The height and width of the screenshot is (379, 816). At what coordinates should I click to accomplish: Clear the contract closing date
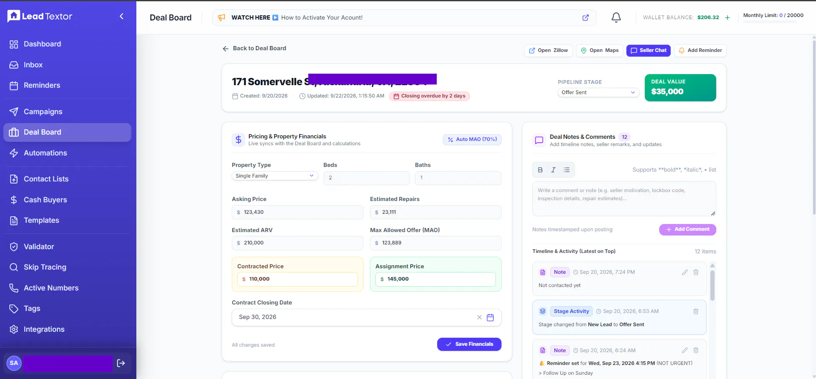(x=479, y=317)
